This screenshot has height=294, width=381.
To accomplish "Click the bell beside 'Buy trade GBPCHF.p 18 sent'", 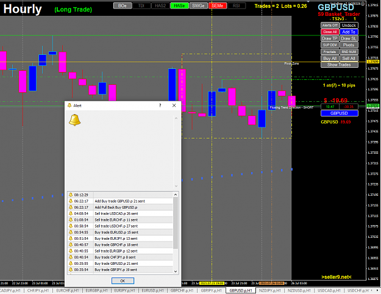I will [x=71, y=245].
